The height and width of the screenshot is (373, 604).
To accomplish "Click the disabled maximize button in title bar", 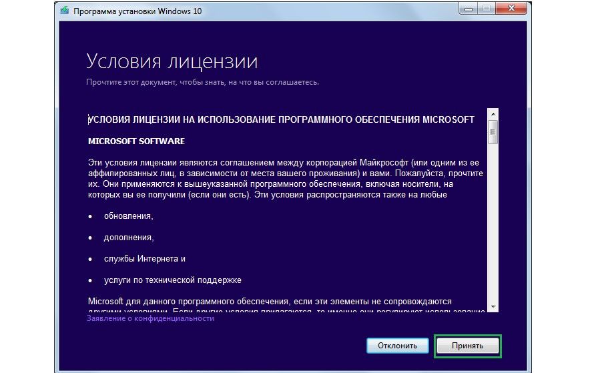I will point(487,8).
